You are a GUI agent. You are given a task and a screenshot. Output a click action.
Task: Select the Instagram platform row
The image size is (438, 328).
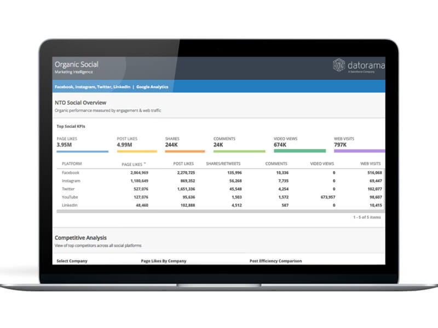tap(71, 180)
